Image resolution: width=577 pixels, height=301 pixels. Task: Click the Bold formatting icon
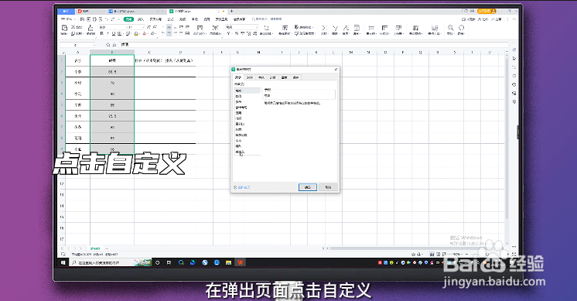tap(102, 33)
